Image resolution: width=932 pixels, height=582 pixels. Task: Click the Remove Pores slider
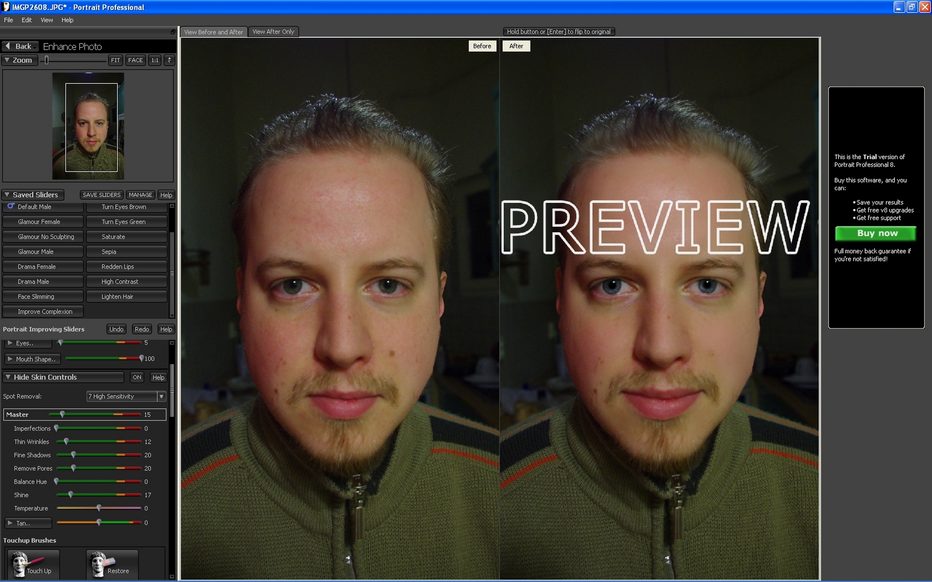pos(98,469)
